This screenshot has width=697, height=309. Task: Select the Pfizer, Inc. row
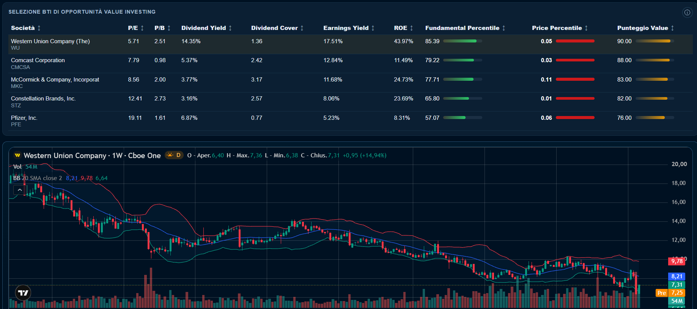pos(351,121)
